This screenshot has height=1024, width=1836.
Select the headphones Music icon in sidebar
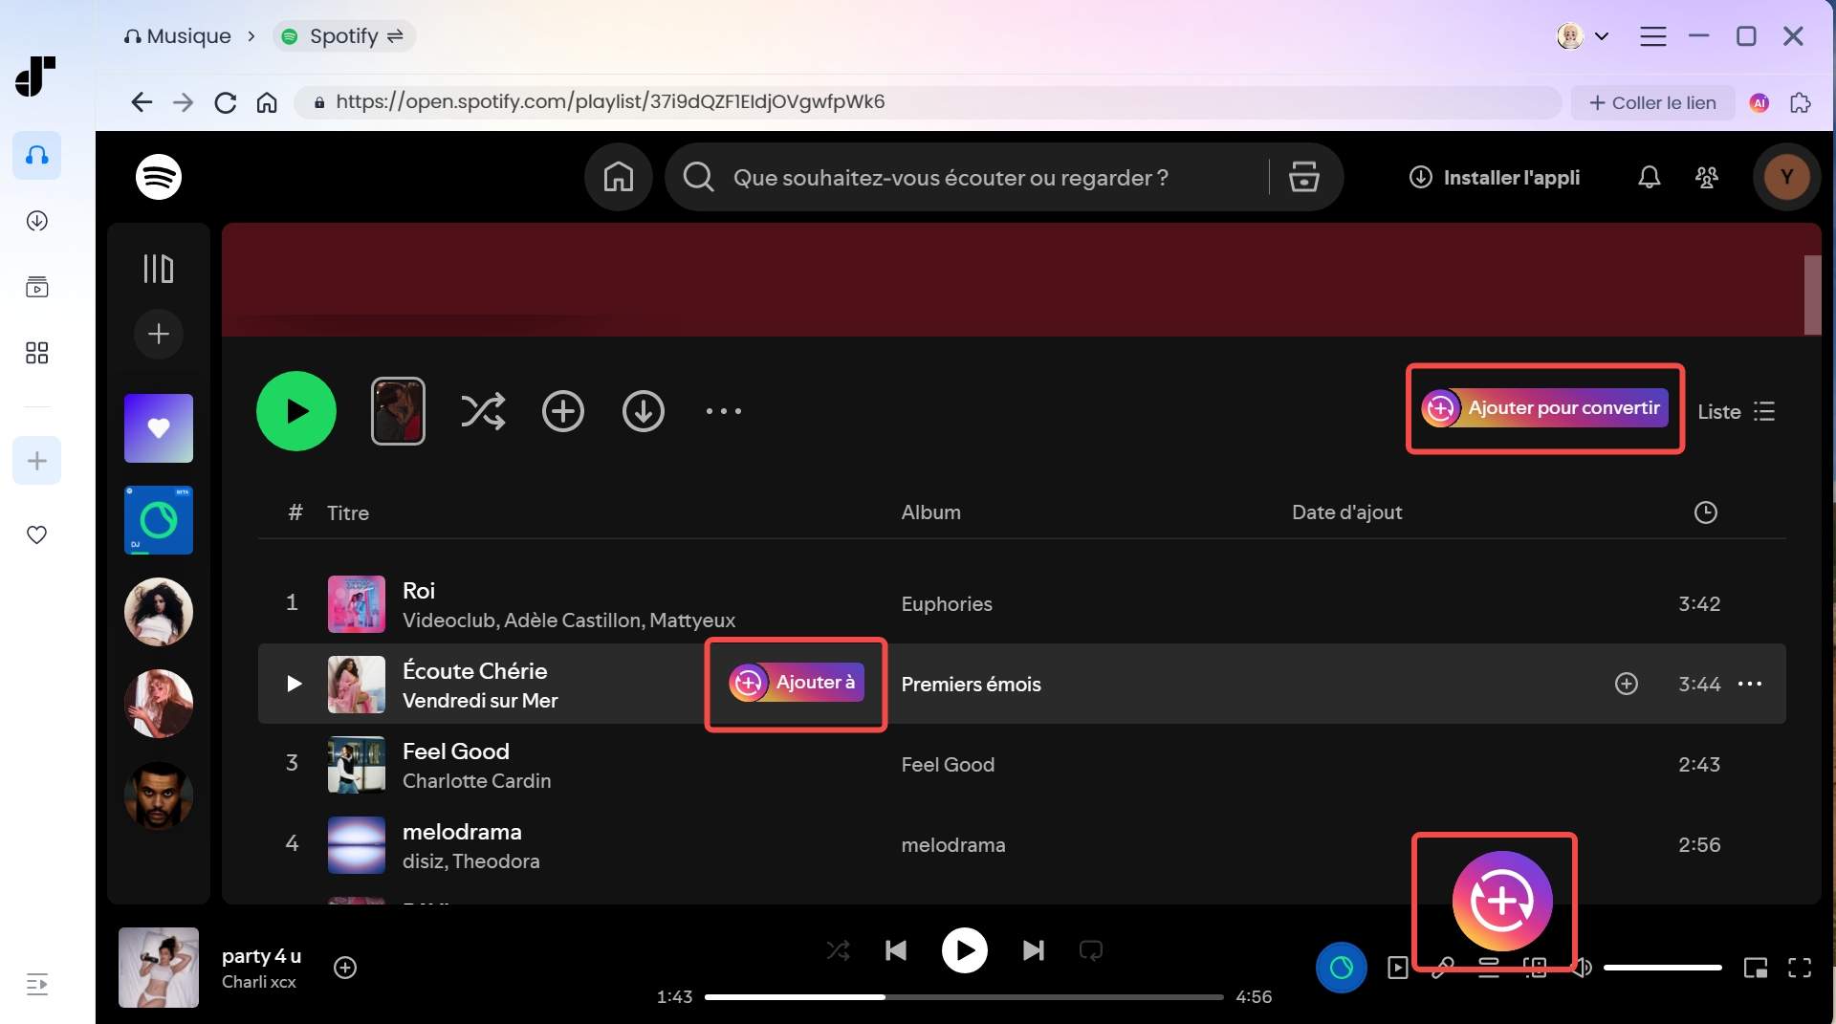pyautogui.click(x=36, y=156)
